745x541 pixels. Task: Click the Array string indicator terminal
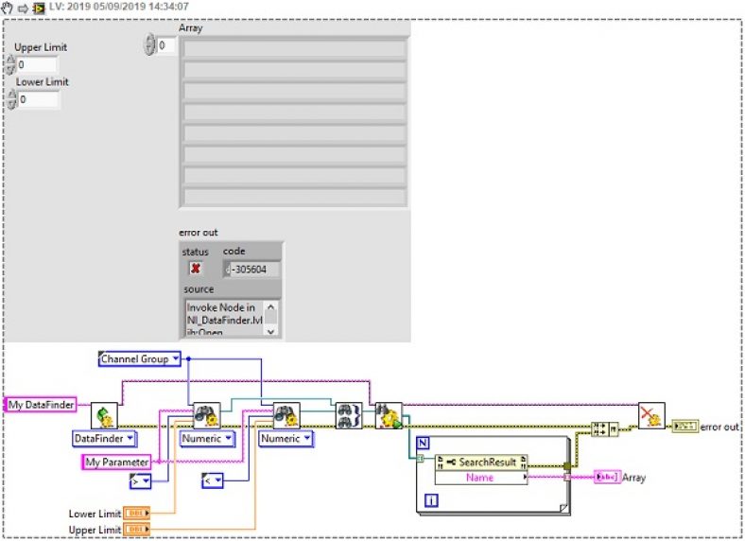click(x=607, y=477)
